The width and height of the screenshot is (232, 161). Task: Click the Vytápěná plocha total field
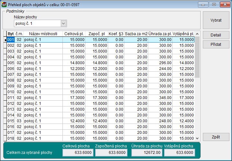click(x=179, y=152)
